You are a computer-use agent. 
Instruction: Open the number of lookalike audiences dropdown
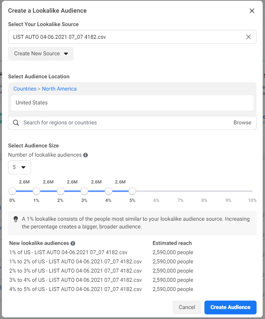pyautogui.click(x=19, y=167)
